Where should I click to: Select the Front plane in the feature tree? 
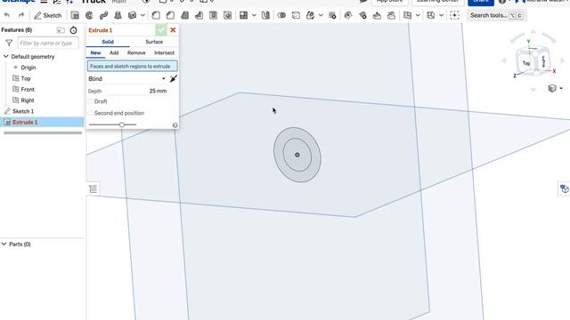28,89
